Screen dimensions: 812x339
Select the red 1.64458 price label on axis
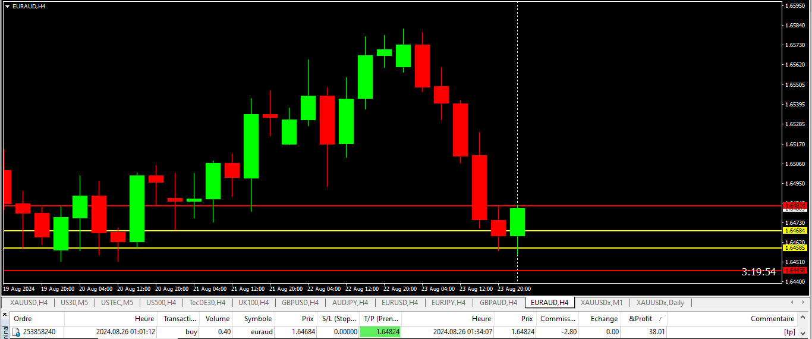pos(795,271)
